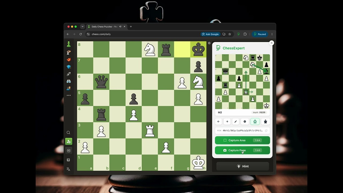Click the black rook on b4
The image size is (343, 193).
tap(101, 114)
